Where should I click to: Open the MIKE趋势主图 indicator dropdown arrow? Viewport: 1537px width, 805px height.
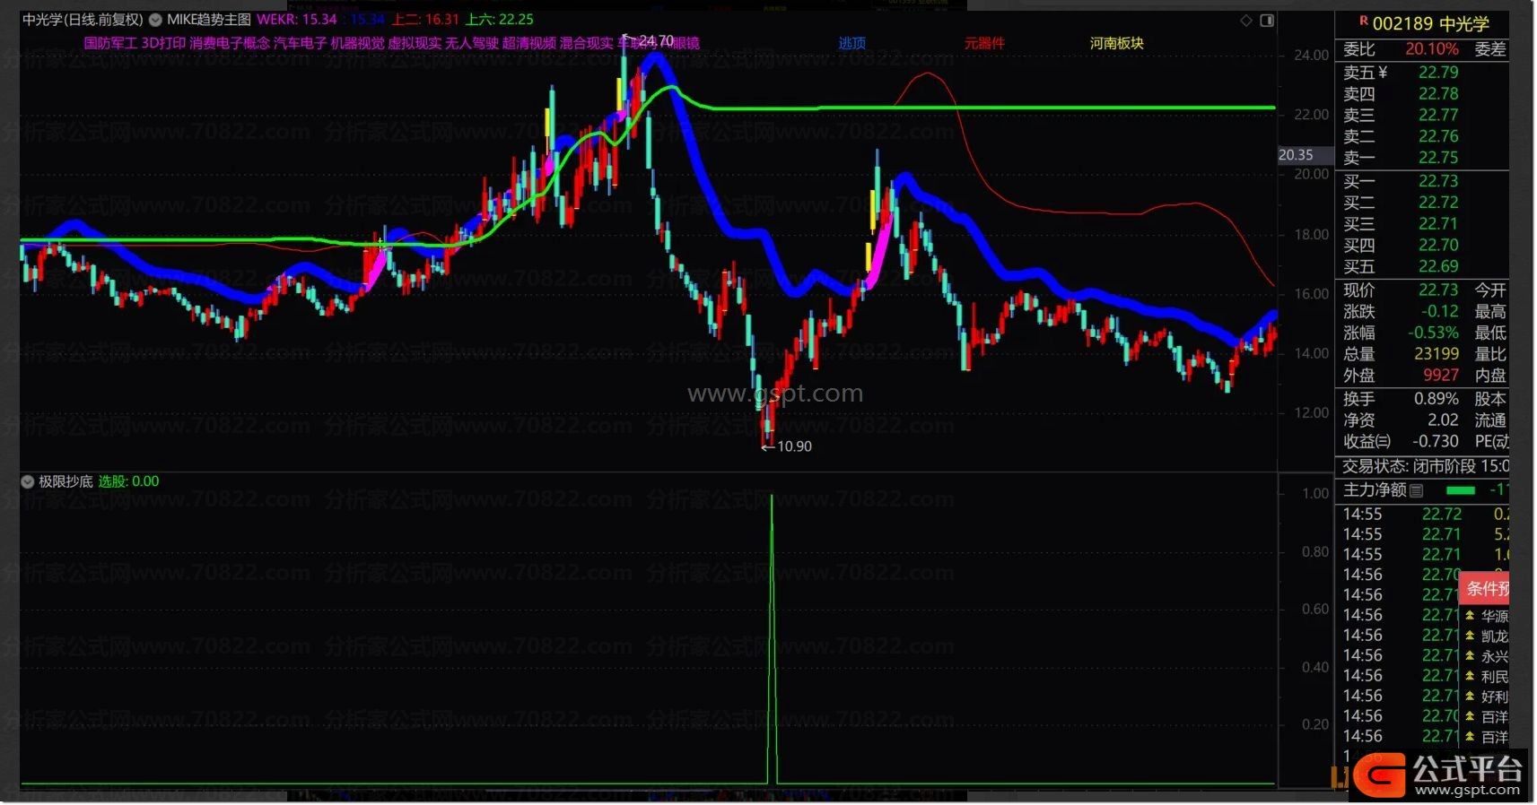(155, 20)
